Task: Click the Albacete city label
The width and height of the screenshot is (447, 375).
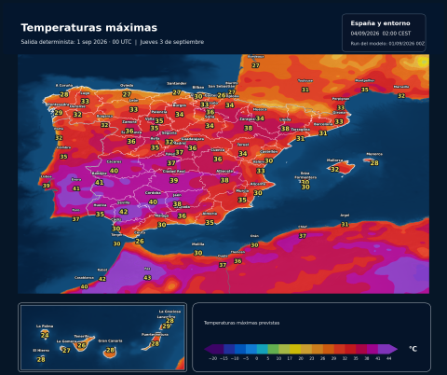Action: tap(224, 172)
